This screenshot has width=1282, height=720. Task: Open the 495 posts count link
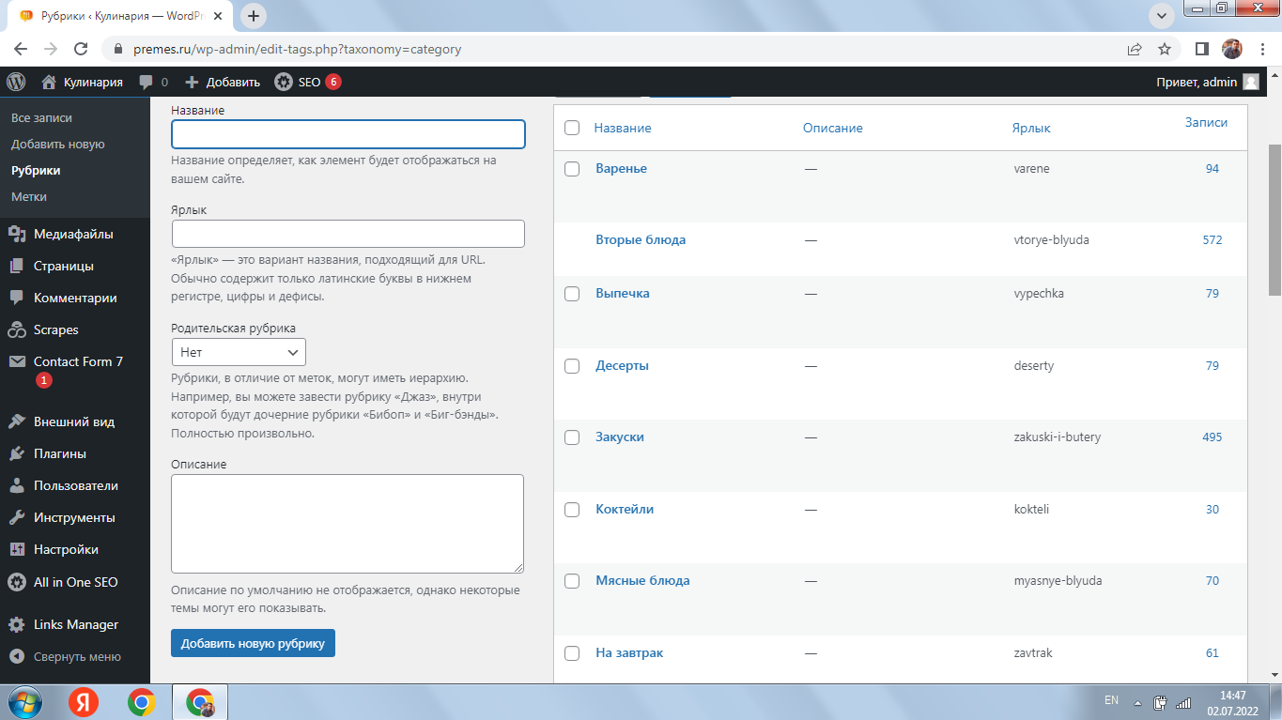pyautogui.click(x=1212, y=437)
